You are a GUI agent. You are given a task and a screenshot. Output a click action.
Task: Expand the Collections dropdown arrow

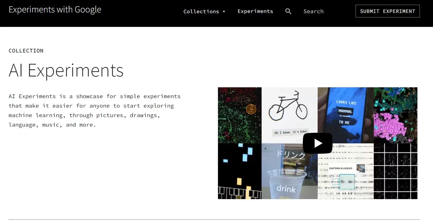pos(224,12)
